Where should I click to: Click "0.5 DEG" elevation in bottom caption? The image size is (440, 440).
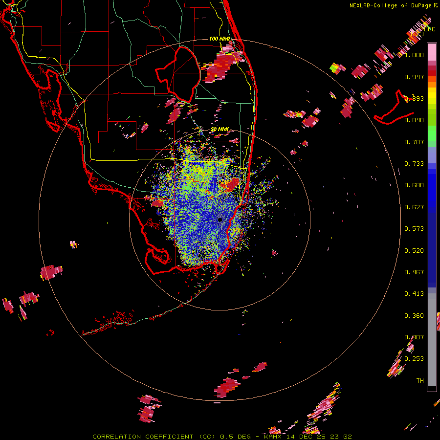click(236, 437)
